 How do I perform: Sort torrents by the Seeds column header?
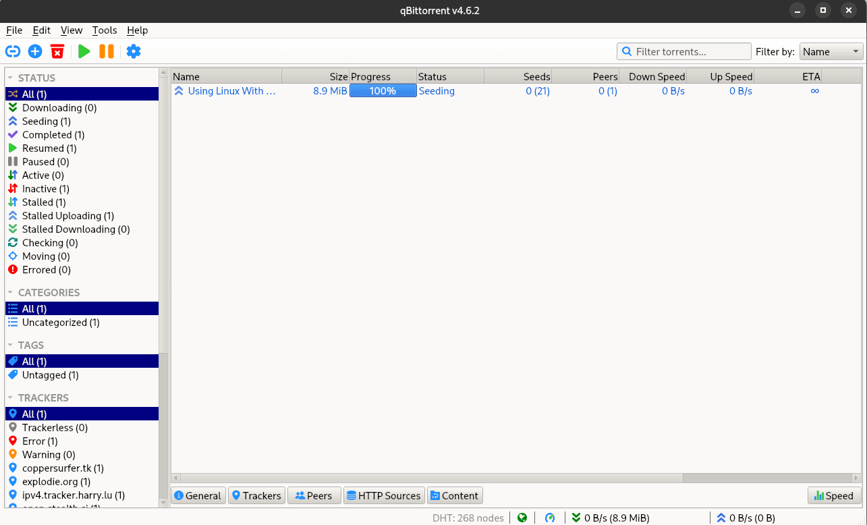point(518,77)
